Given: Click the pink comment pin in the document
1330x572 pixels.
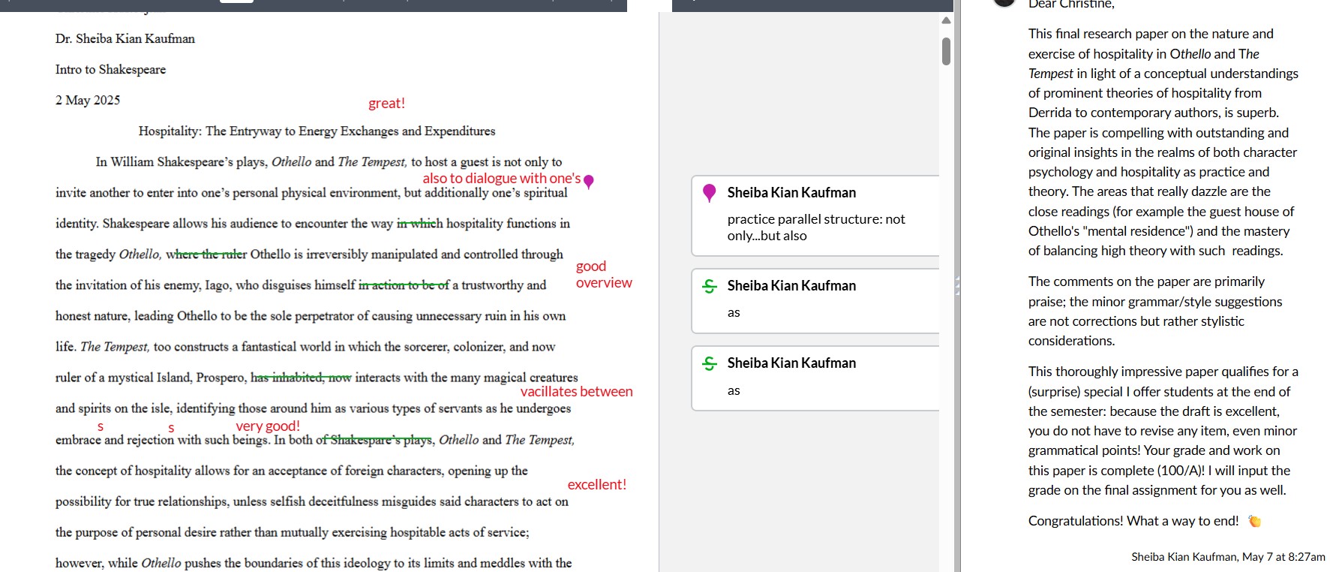Looking at the screenshot, I should click(589, 181).
